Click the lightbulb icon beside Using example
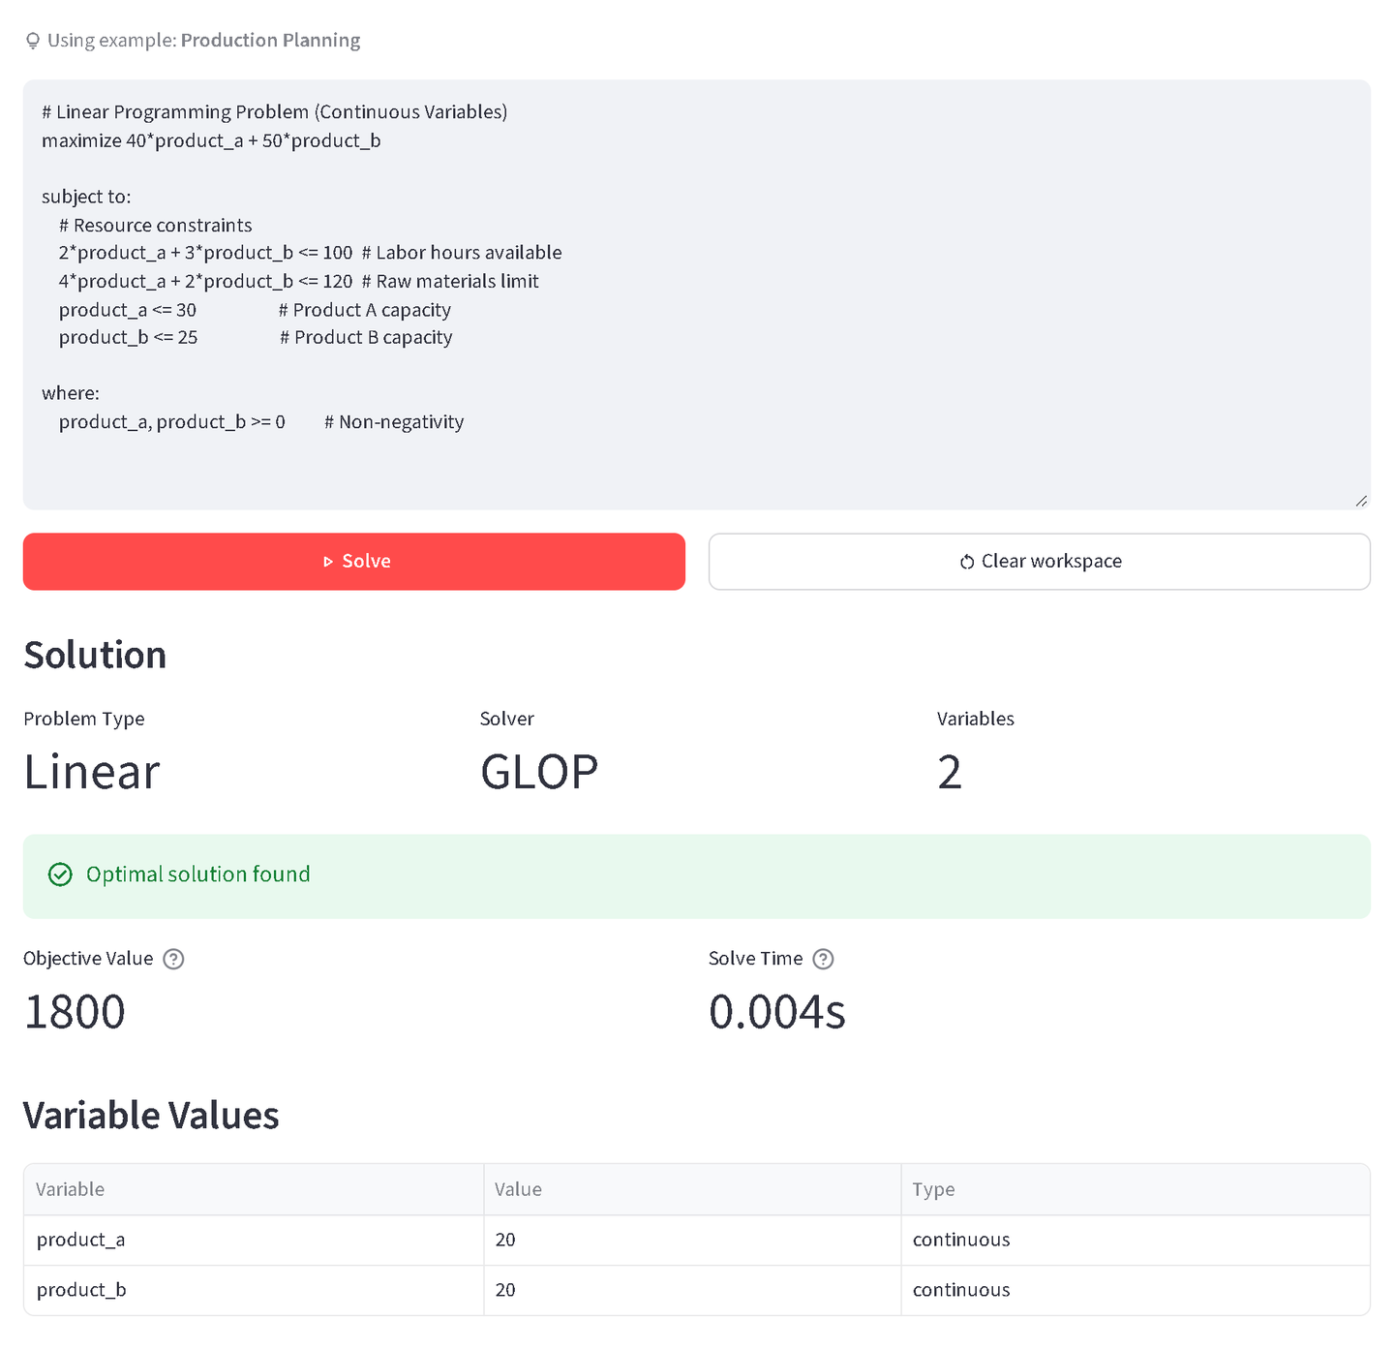The height and width of the screenshot is (1350, 1394). [33, 41]
